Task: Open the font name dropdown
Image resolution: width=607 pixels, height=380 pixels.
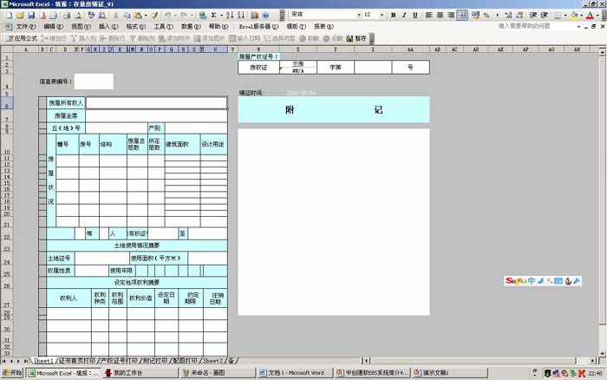Action: tap(357, 16)
